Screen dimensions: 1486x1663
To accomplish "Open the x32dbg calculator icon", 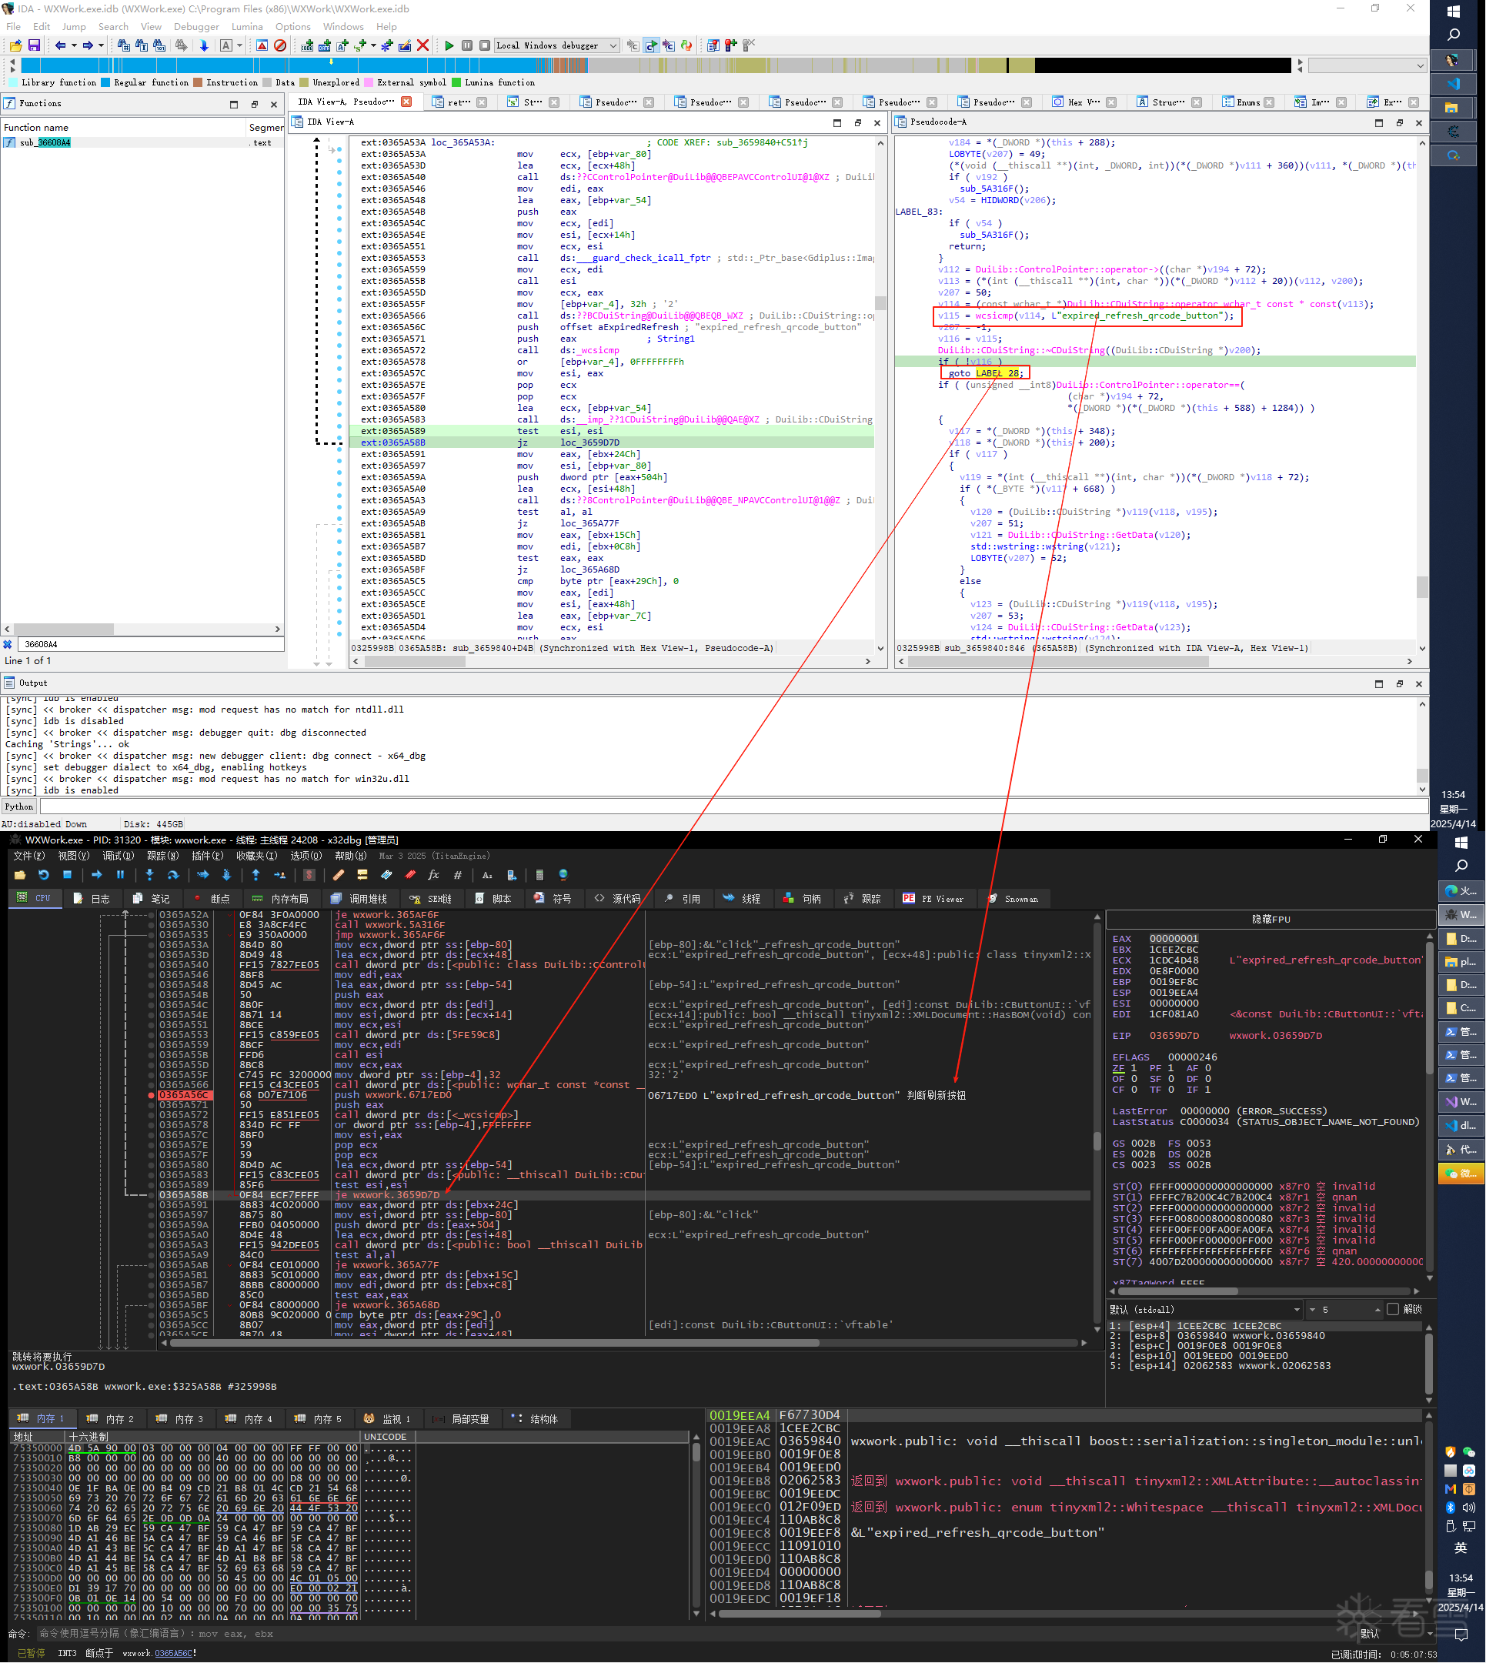I will click(x=539, y=875).
